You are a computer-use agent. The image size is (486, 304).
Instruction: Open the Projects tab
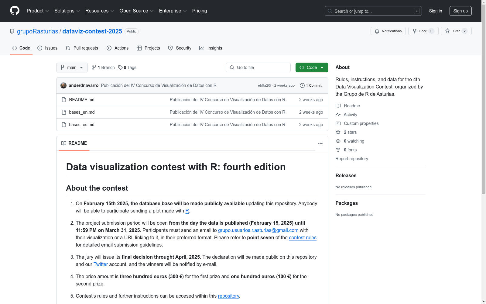tap(148, 48)
